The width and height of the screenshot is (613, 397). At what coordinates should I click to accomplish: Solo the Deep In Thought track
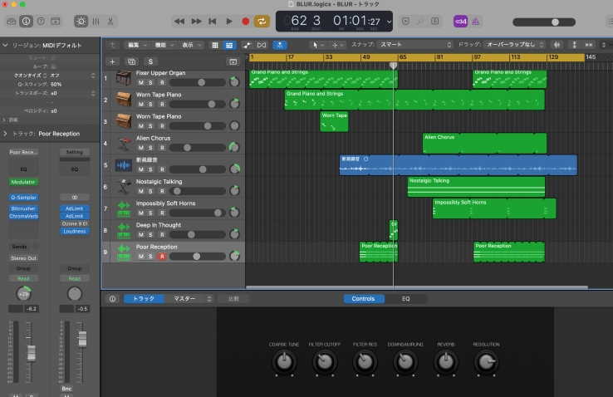(150, 234)
